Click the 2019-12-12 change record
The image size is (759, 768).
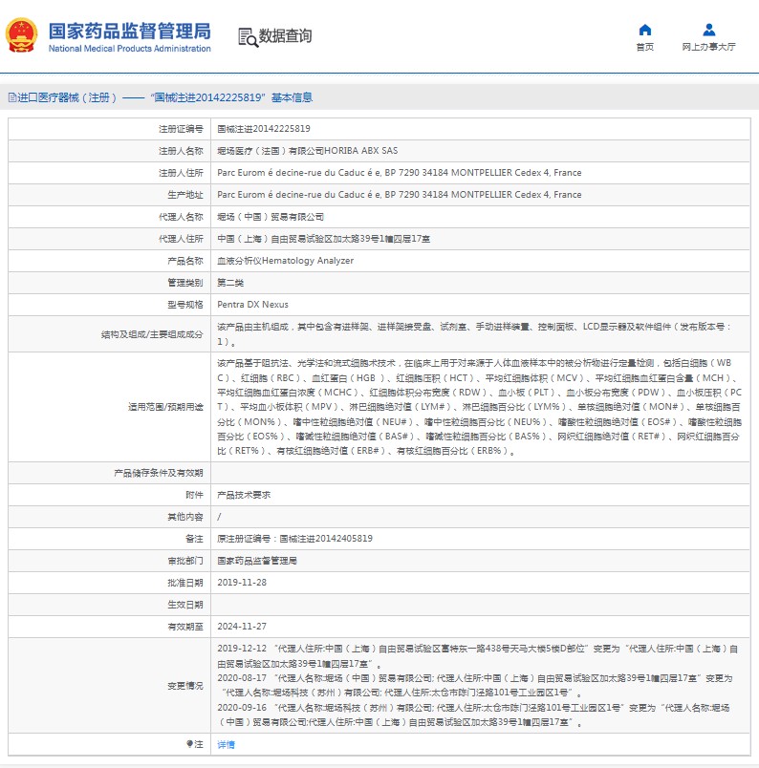tap(478, 656)
